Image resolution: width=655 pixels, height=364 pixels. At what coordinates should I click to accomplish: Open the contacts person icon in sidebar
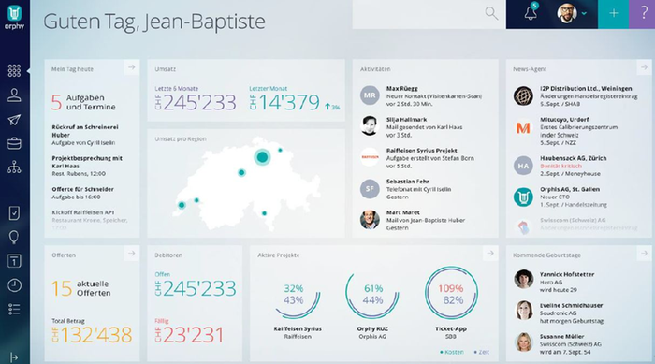[14, 95]
